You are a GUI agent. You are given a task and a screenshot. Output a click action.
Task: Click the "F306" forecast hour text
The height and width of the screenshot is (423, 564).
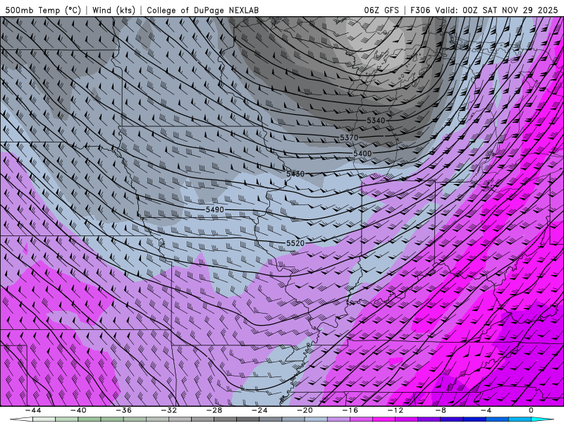(420, 10)
